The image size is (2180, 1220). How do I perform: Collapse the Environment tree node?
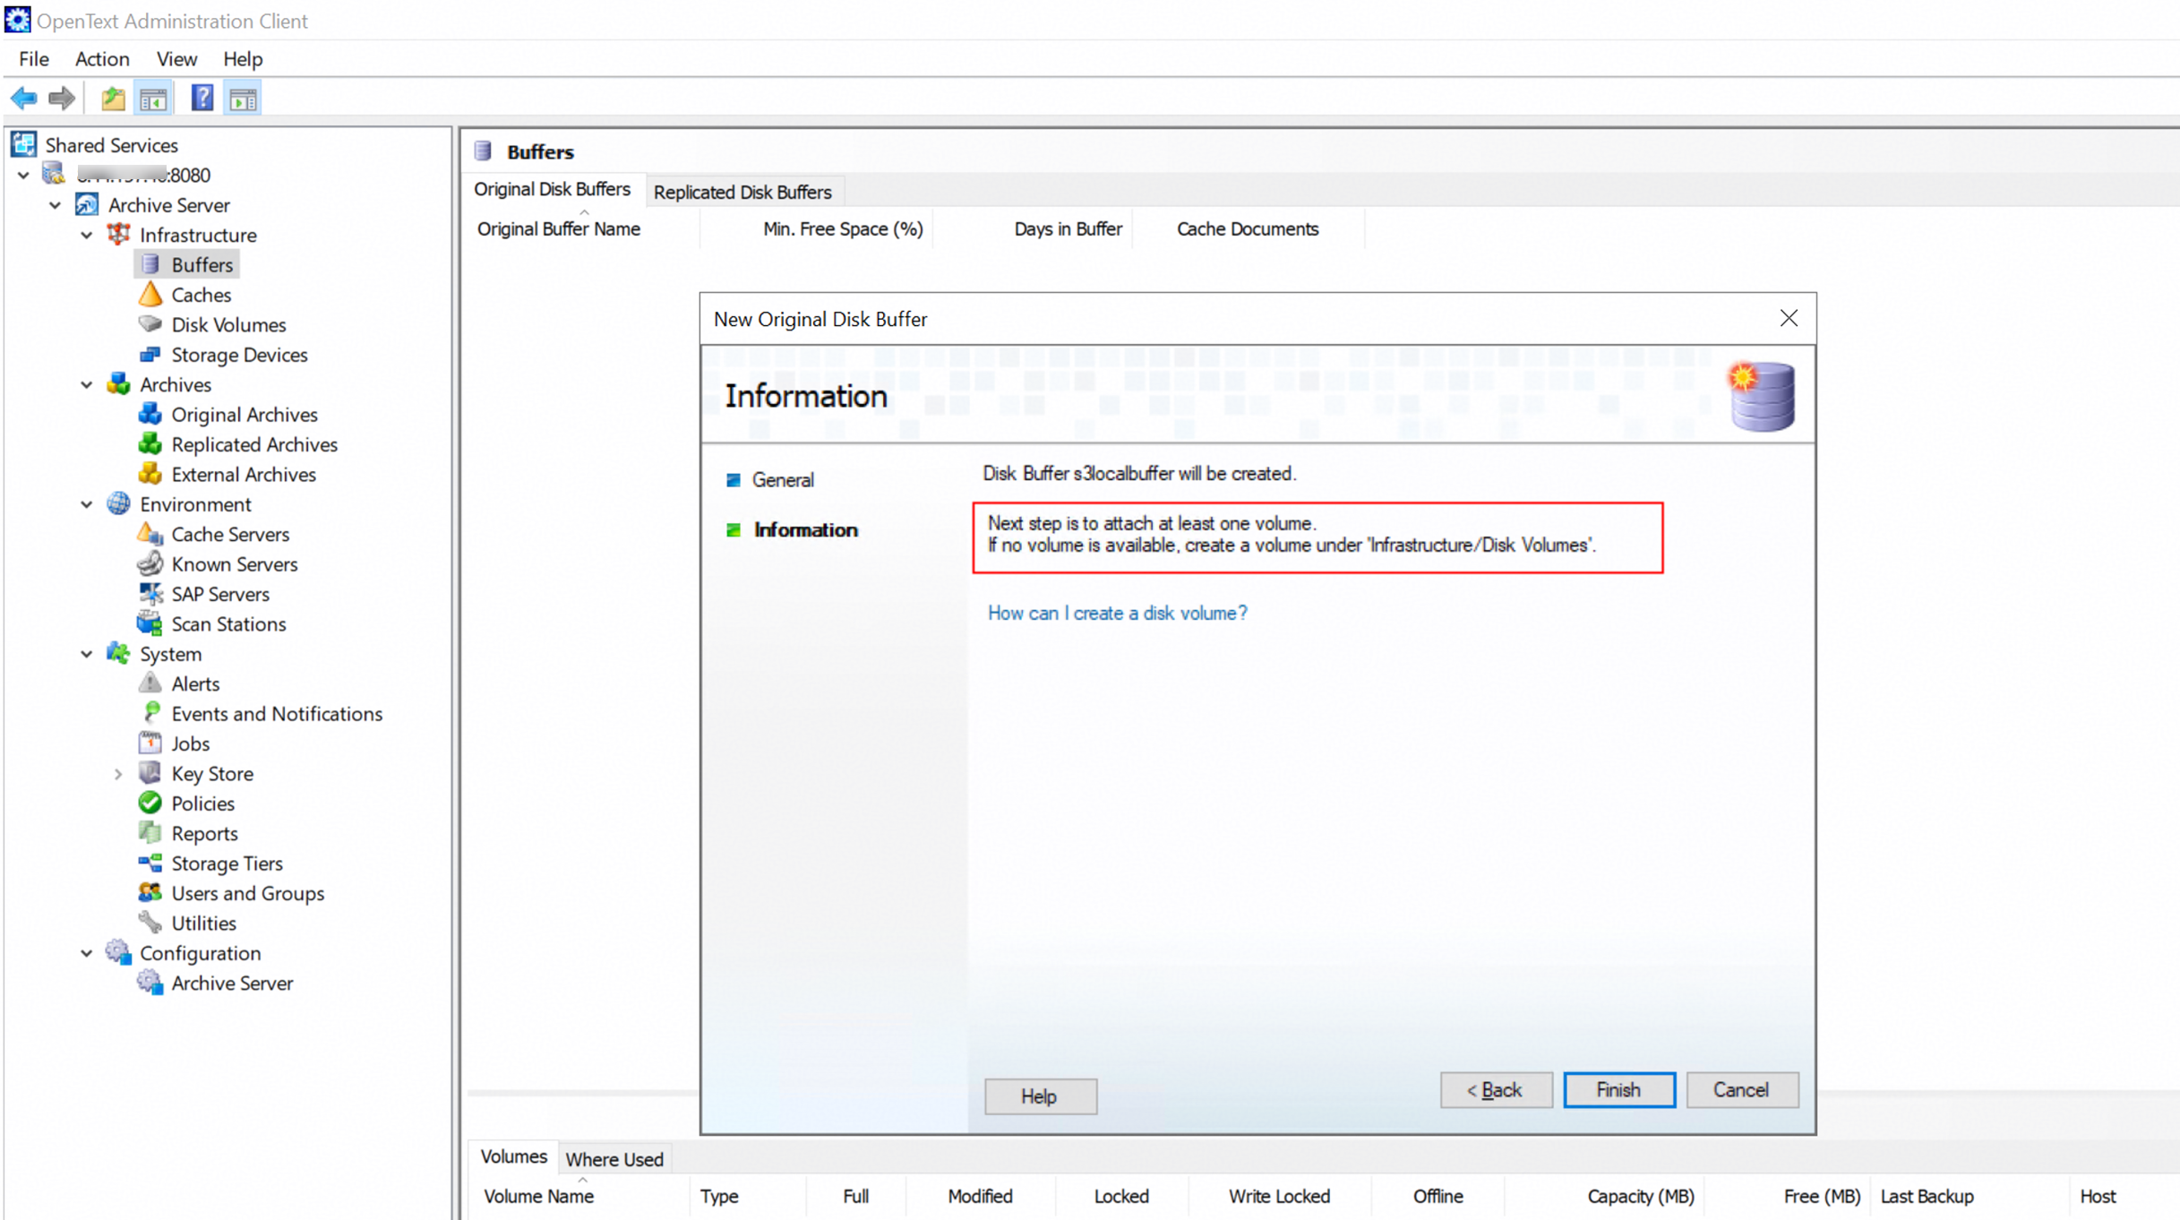pyautogui.click(x=87, y=504)
